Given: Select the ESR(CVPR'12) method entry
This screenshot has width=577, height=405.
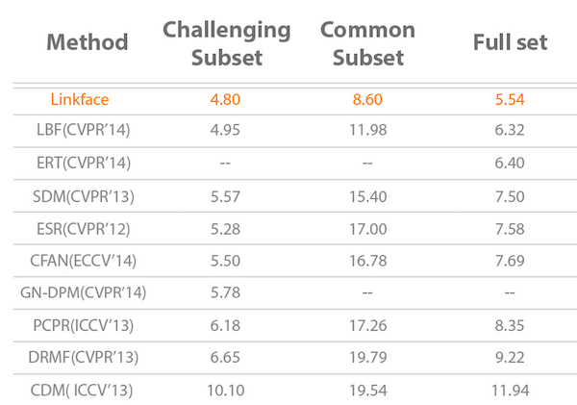Looking at the screenshot, I should click(x=87, y=227).
